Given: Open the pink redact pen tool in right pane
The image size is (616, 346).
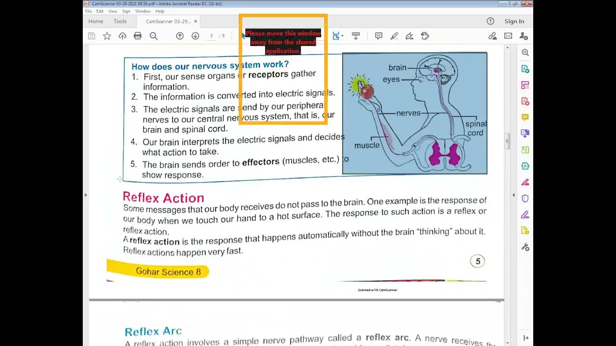Looking at the screenshot, I should point(525,182).
